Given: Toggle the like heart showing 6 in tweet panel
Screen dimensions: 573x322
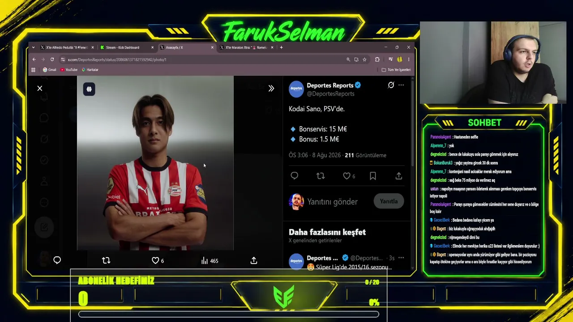Looking at the screenshot, I should click(x=349, y=176).
